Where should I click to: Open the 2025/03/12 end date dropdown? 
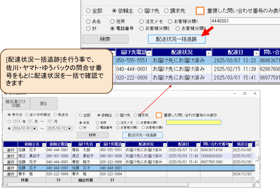pyautogui.click(x=69, y=128)
